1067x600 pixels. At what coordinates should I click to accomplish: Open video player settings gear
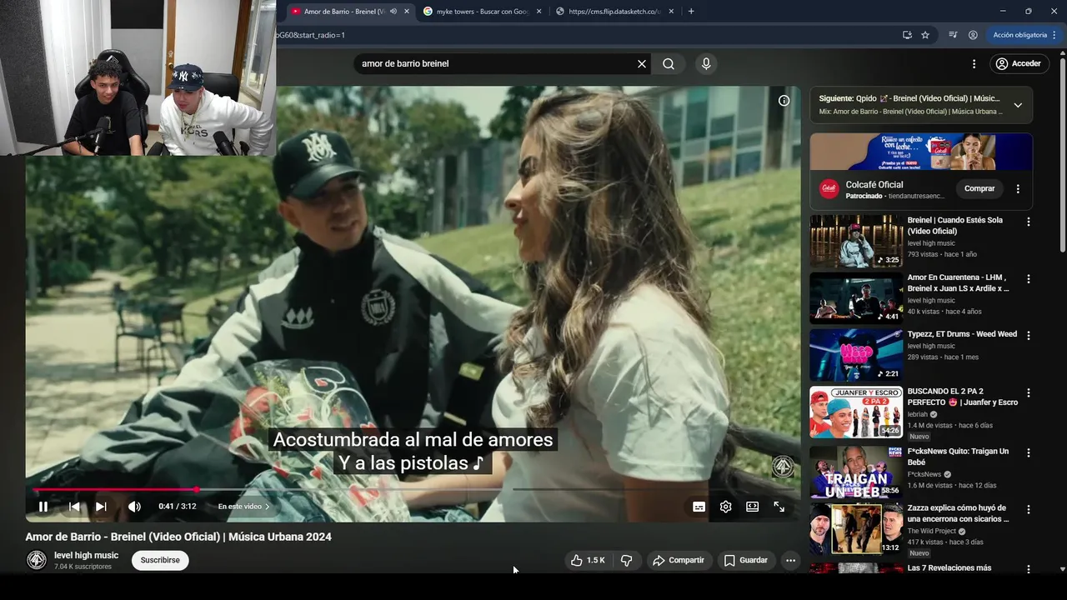(725, 507)
